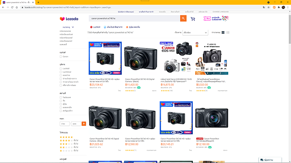Reload the page in browser toolbar
Image resolution: width=291 pixels, height=163 pixels.
(12, 7)
